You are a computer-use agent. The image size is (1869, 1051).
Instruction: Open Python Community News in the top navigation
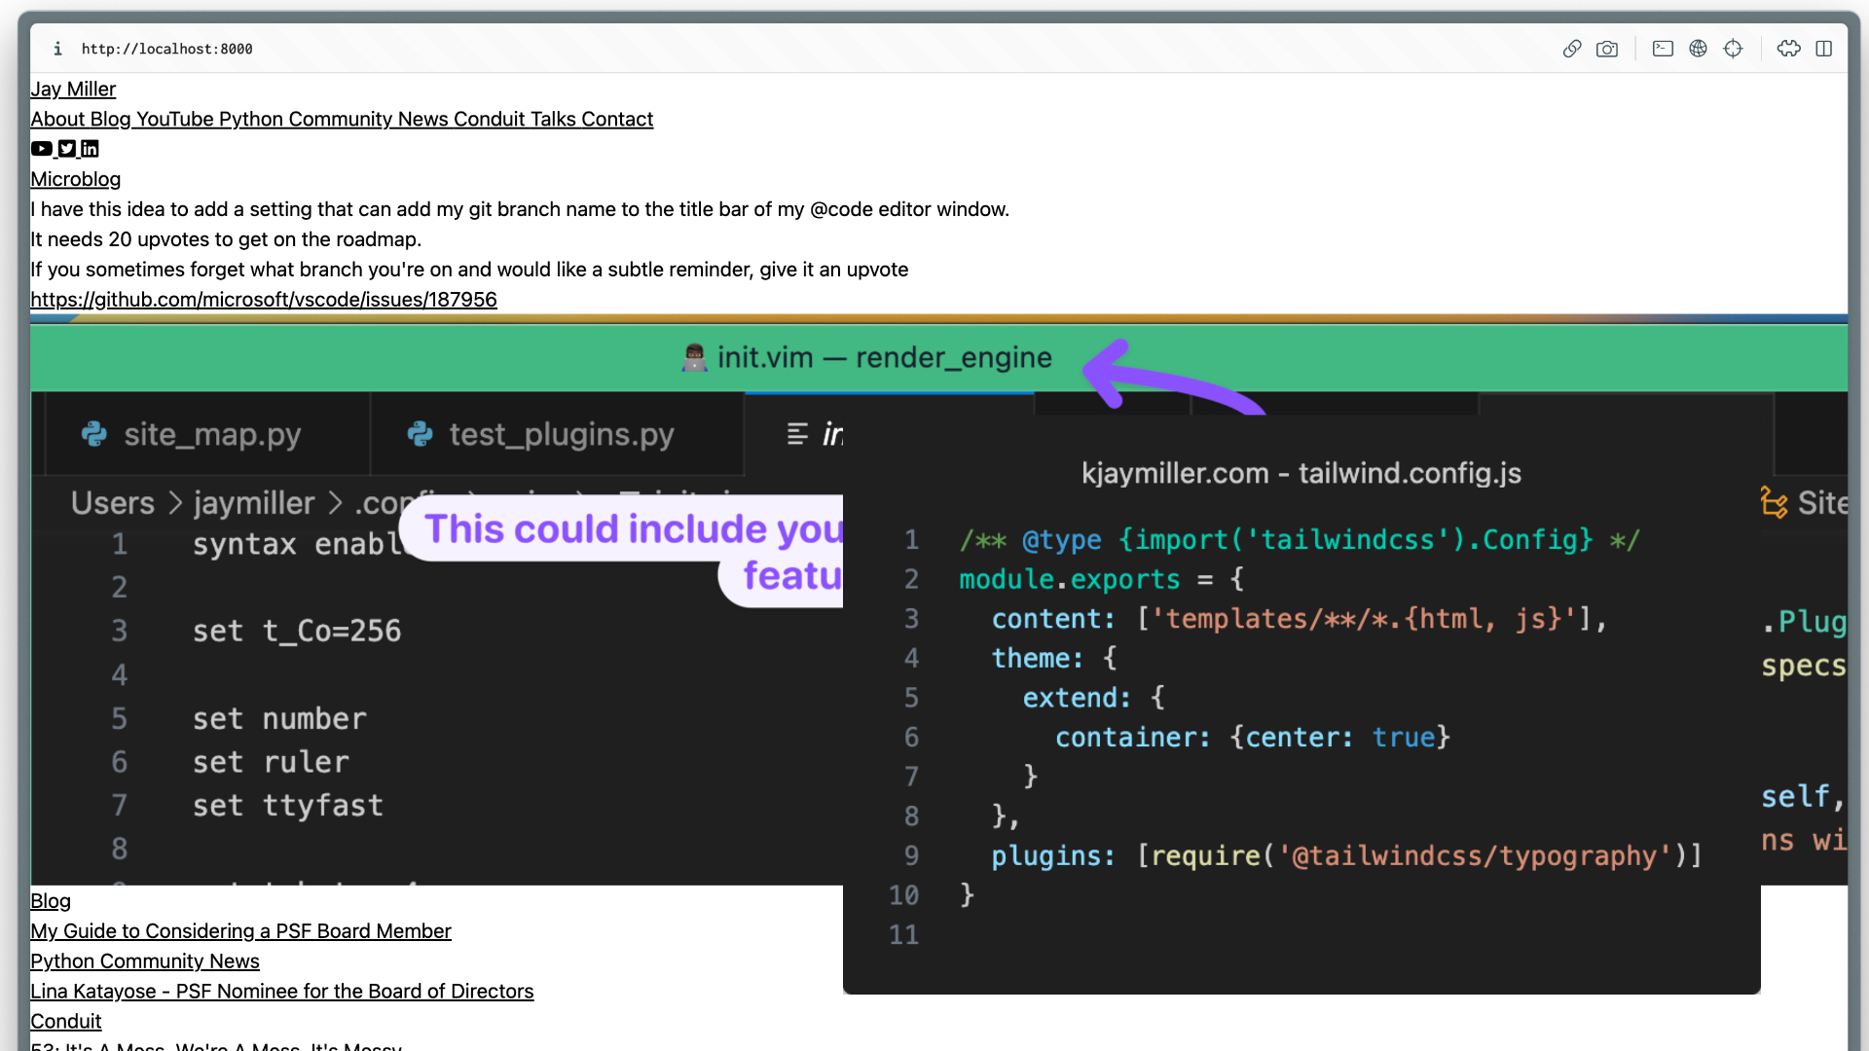tap(334, 119)
